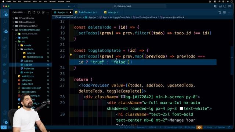The width and height of the screenshot is (235, 132).
Task: Open package.json in the file tree
Action: [29, 92]
